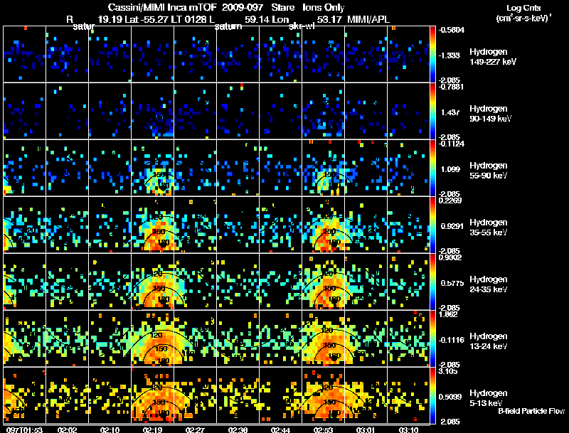569x433 pixels.
Task: Click the colorbar beside Hydrogen 5-13 keV
Action: [432, 395]
